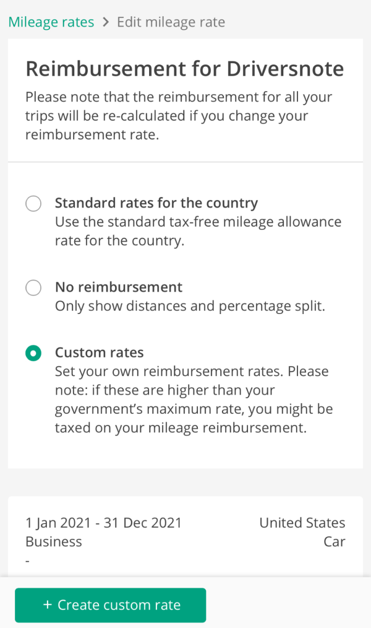Click the plus icon on Create custom rate
The image size is (371, 628).
tap(47, 605)
